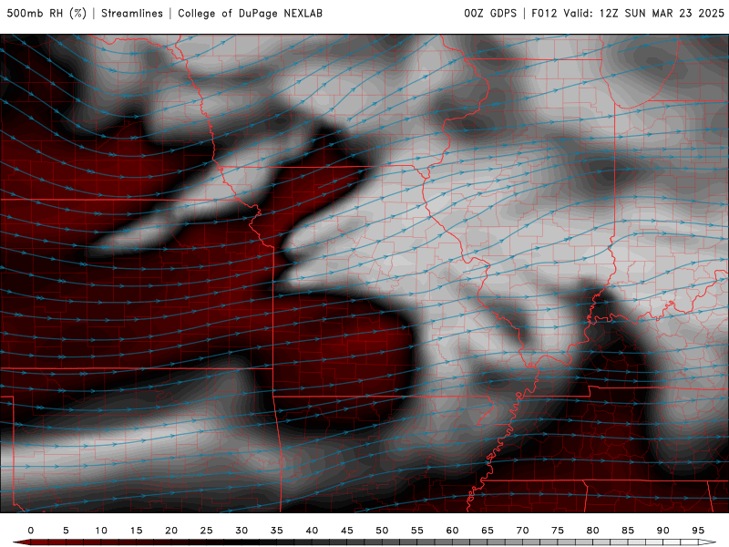Select the 'Streamlines' label in the header
The width and height of the screenshot is (729, 547).
tap(132, 14)
